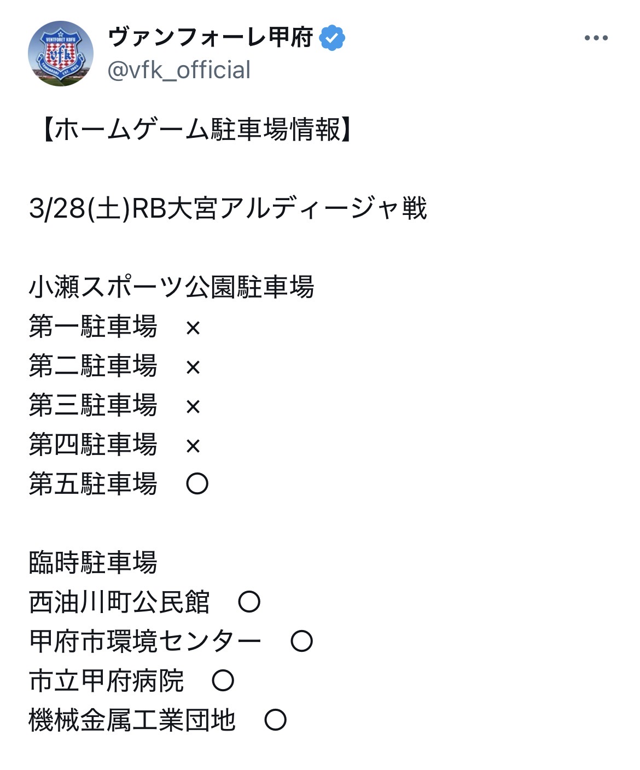
Task: Open the three-dot more options menu
Action: 596,38
